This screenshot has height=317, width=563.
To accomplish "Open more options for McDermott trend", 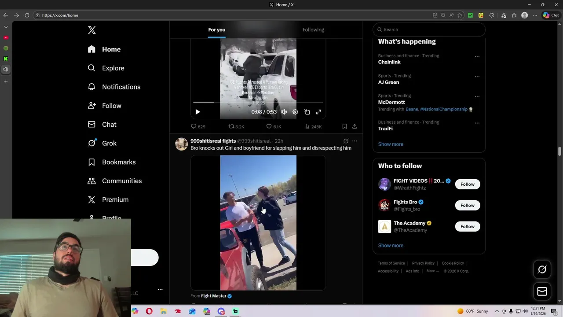I will [x=477, y=96].
